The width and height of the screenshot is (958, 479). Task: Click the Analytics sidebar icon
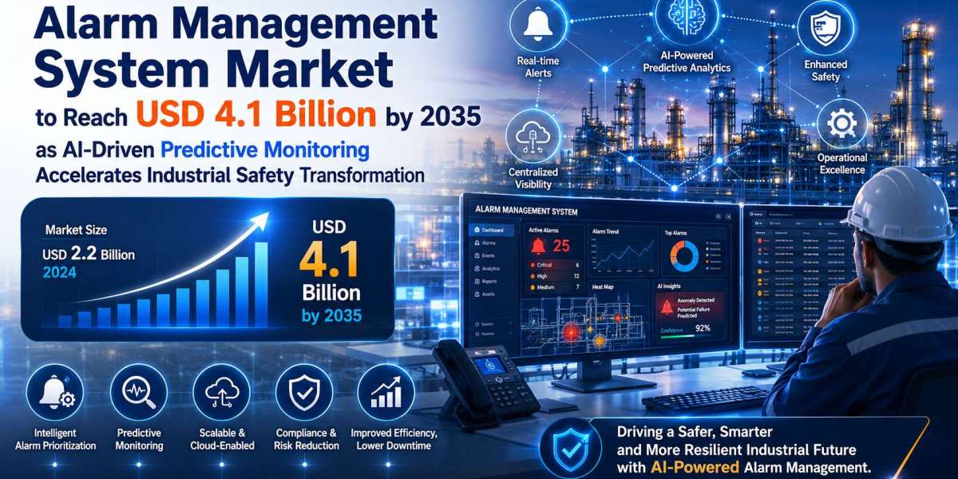click(x=477, y=269)
